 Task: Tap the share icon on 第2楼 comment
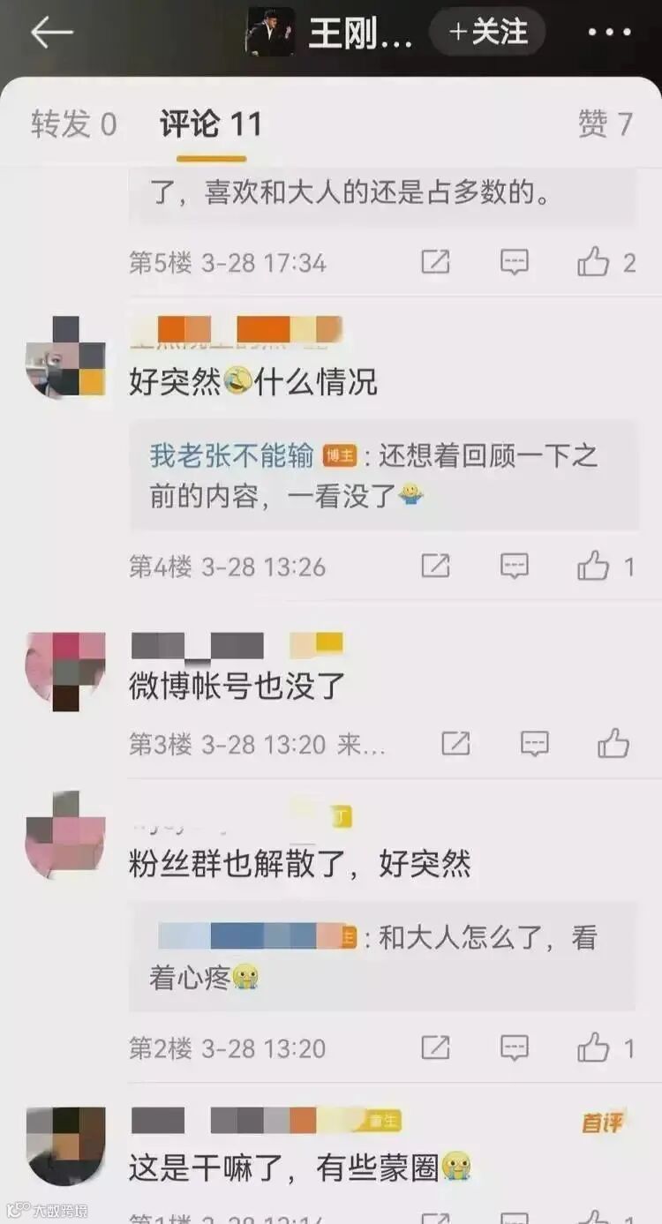tap(435, 1048)
